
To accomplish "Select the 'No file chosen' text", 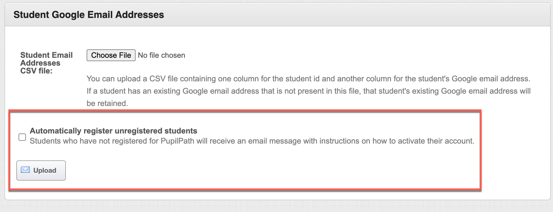I will [161, 55].
